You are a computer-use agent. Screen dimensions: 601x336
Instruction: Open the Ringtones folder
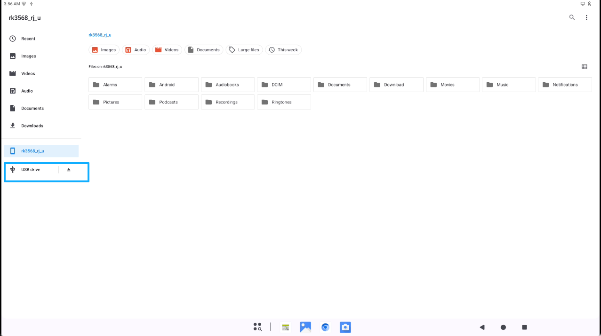284,102
